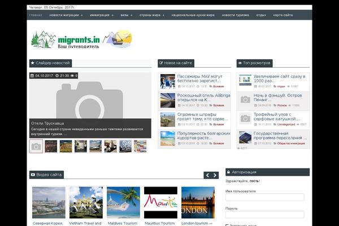Viewport: 339px width, 226px height.
Task: Open article Пассажиры МАУ могут бесплатно
Action: (200, 79)
